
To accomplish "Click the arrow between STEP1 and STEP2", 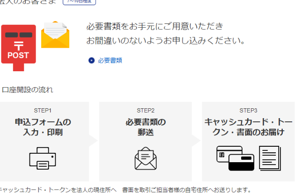I will point(94,141).
